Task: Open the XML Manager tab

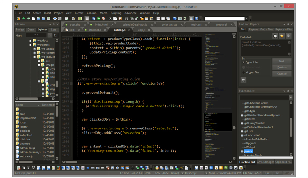Action: point(265,162)
